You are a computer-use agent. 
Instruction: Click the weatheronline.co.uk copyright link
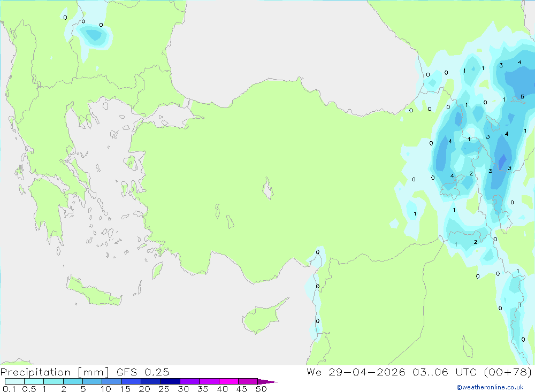click(490, 387)
